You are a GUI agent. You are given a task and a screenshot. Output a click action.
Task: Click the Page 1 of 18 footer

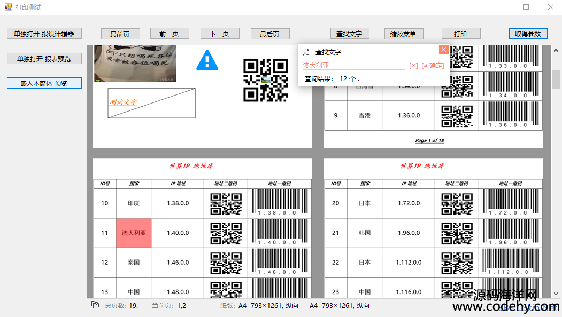click(429, 140)
